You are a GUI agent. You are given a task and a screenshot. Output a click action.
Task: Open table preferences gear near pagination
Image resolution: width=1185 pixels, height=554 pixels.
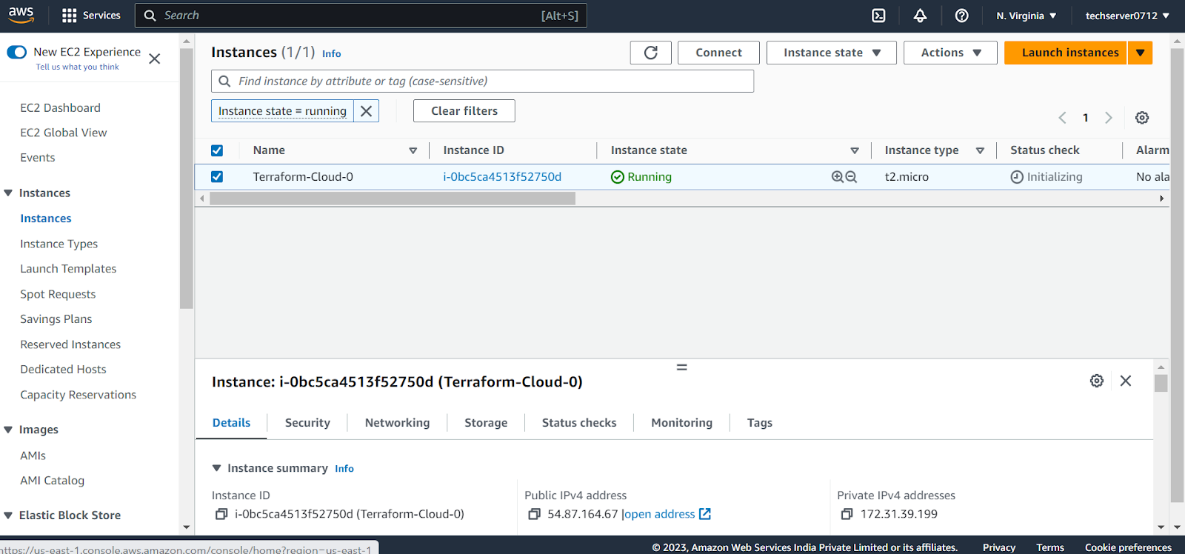[1142, 118]
